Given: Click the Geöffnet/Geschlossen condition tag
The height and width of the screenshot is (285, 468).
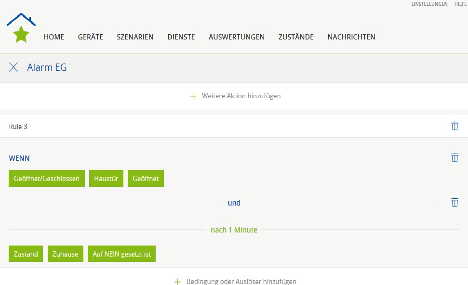Looking at the screenshot, I should click(x=47, y=178).
